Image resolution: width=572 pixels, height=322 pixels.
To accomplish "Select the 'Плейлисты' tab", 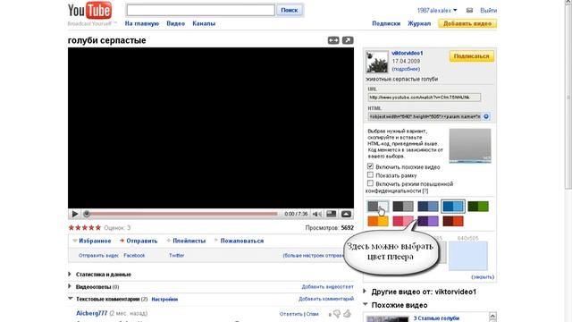I will point(186,241).
